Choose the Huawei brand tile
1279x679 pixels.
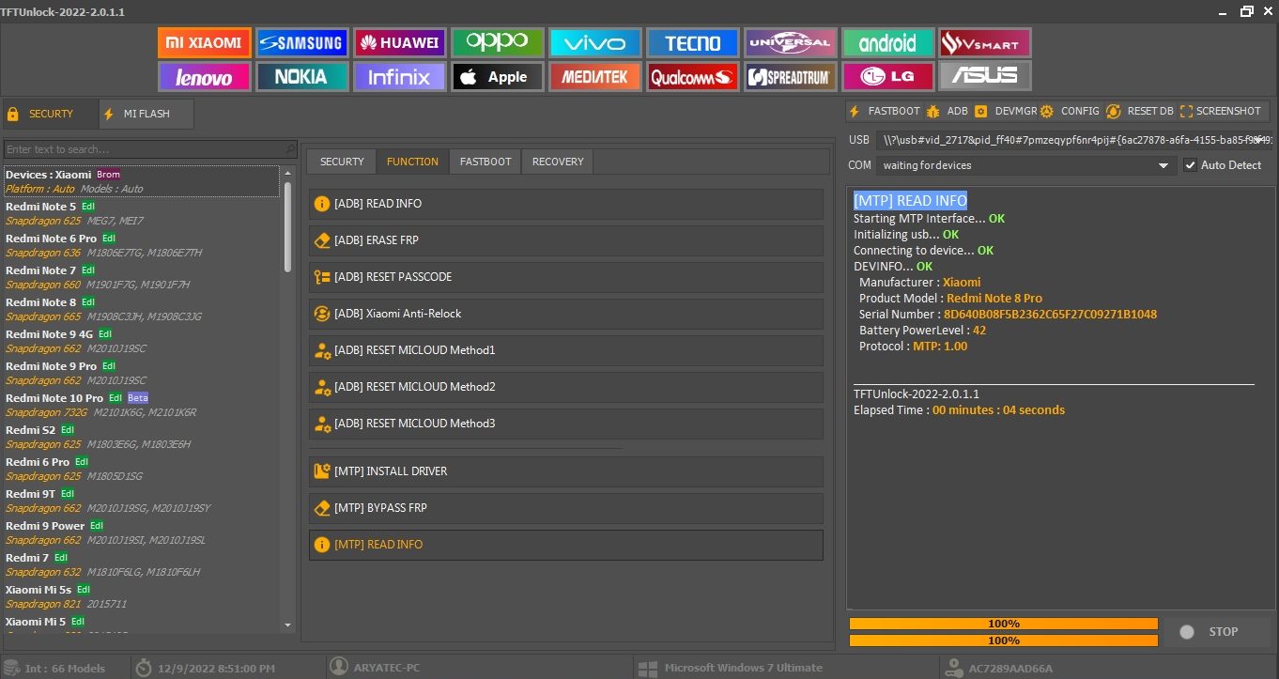(x=399, y=42)
